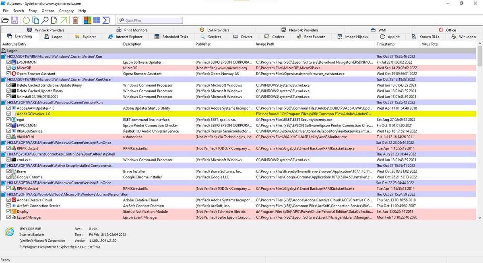Sort by the Autoruns Entry column header
Image resolution: width=483 pixels, height=263 pixels.
[60, 44]
